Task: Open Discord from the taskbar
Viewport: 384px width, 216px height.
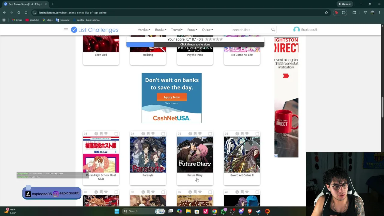Action: (241, 211)
